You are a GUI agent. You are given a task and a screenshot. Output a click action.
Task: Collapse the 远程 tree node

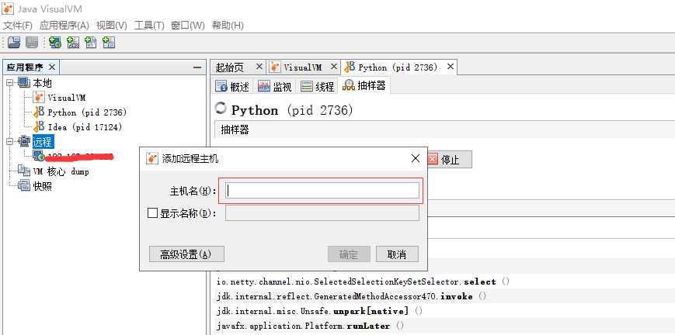[x=10, y=141]
